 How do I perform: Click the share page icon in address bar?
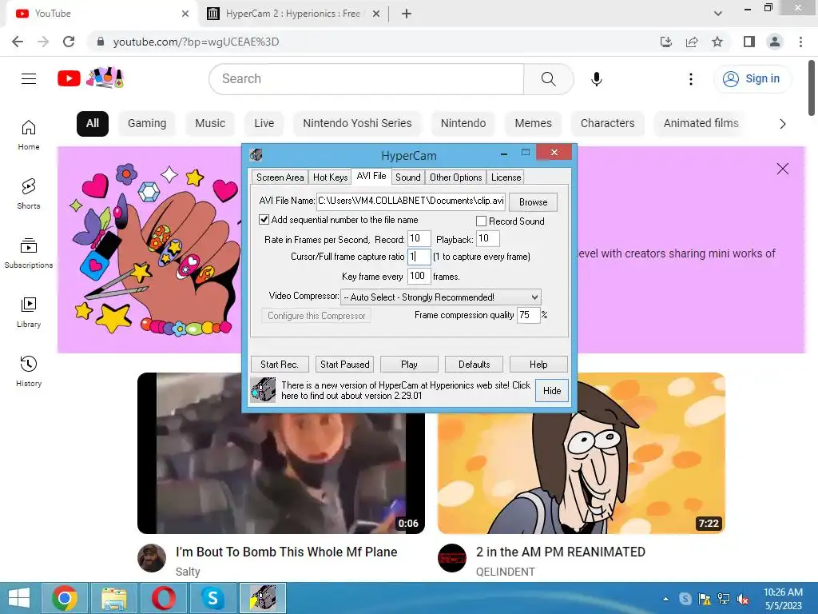[692, 42]
